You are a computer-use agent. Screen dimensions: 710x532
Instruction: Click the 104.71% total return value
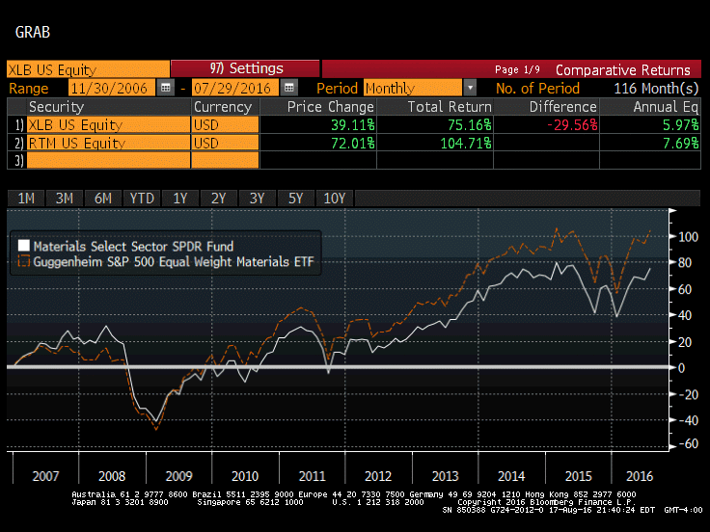click(466, 143)
